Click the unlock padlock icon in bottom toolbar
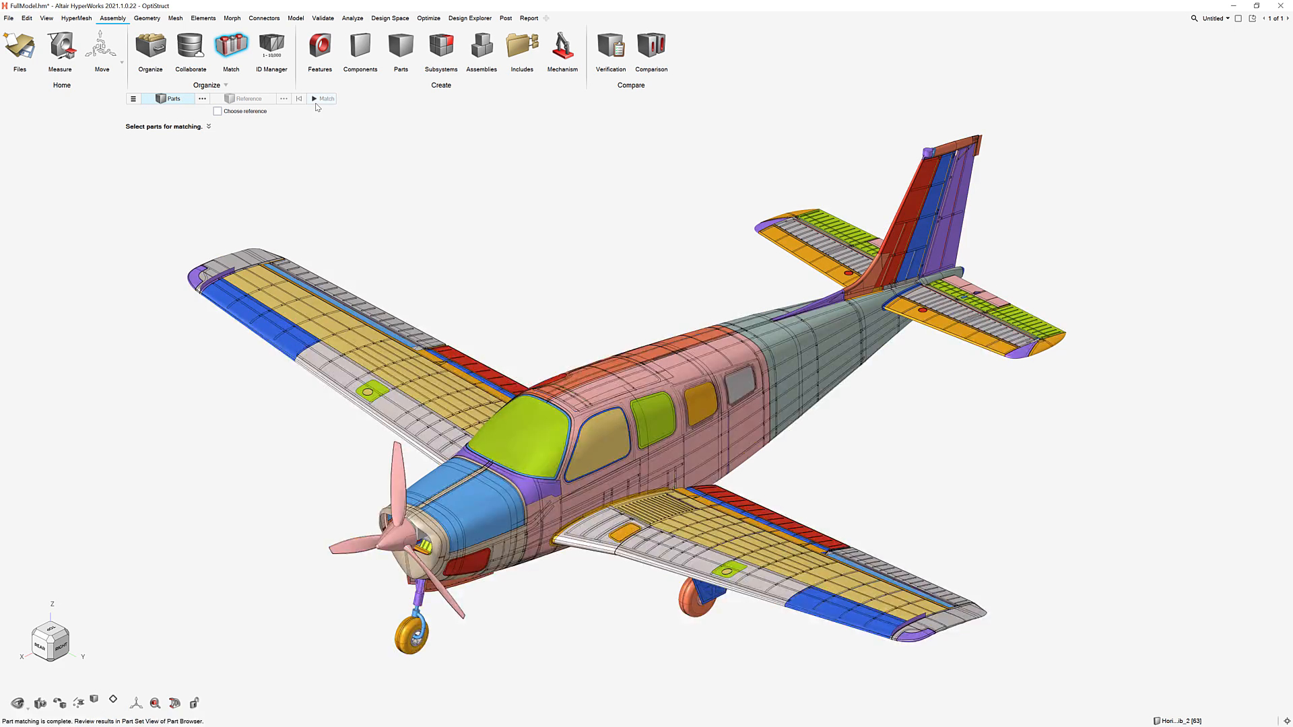The height and width of the screenshot is (727, 1293). 194,703
